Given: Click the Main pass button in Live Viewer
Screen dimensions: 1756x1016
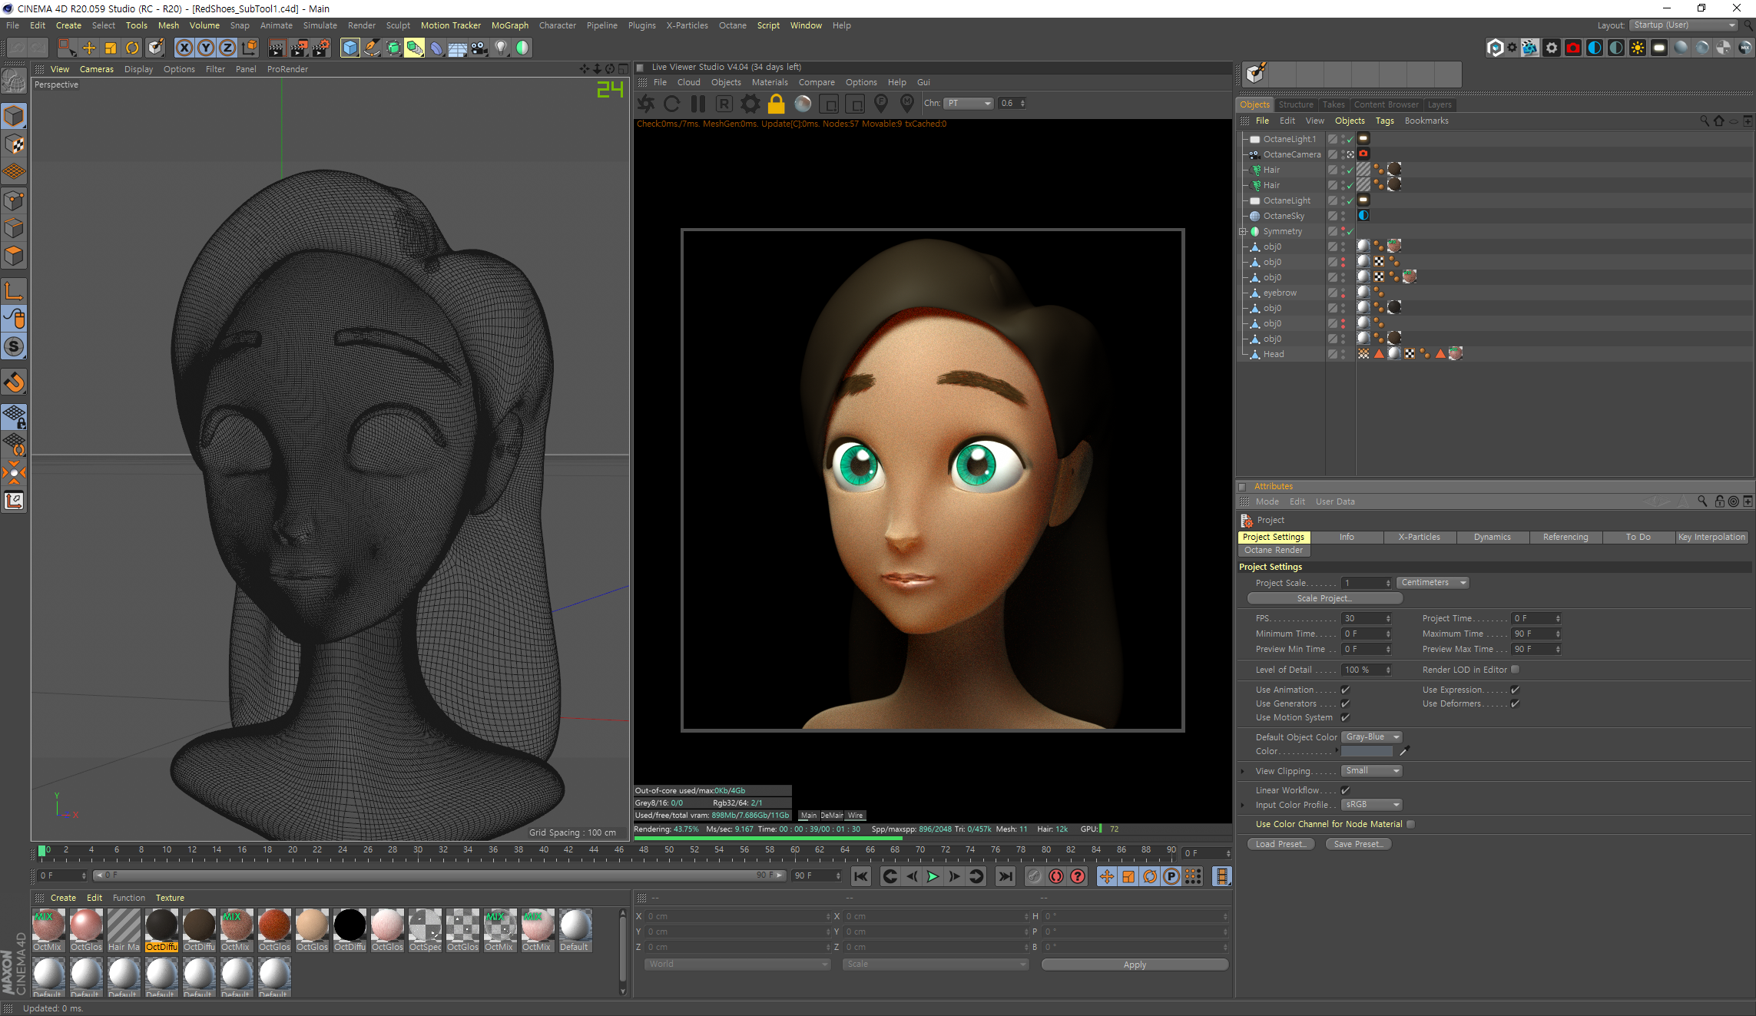Looking at the screenshot, I should pos(808,816).
